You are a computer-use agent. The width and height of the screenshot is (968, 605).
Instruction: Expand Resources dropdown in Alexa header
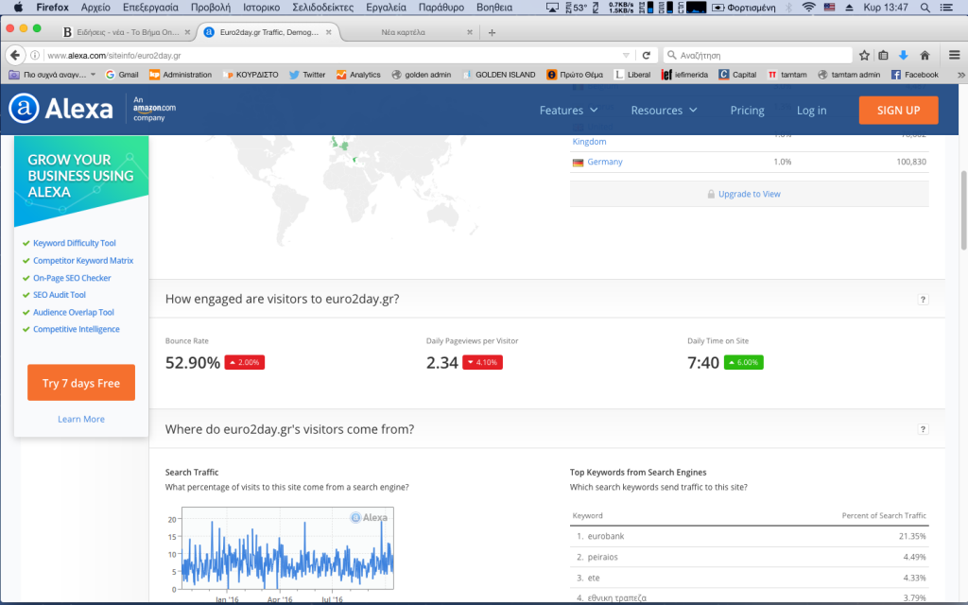(x=664, y=110)
